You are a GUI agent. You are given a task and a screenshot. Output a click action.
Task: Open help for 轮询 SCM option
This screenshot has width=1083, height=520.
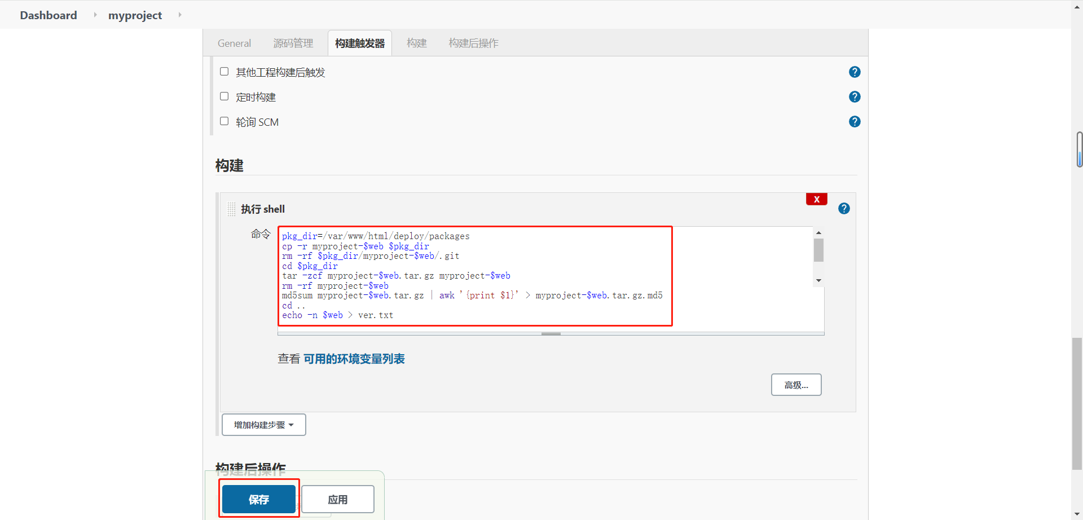pyautogui.click(x=855, y=122)
